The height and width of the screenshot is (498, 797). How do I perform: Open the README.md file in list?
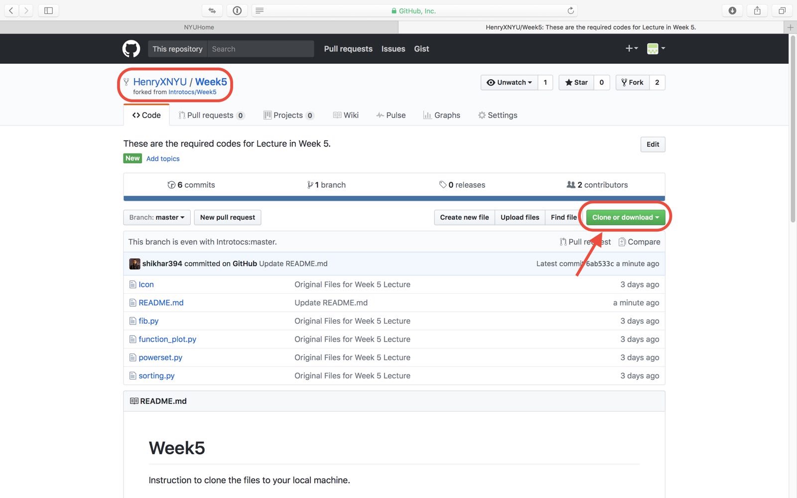click(161, 303)
